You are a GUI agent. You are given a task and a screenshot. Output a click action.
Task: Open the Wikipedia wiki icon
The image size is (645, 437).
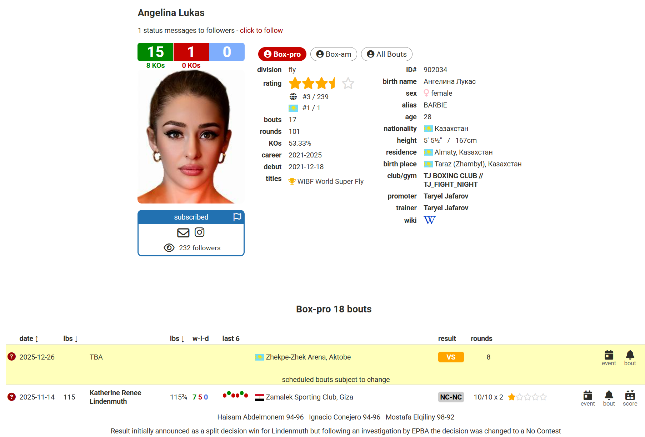click(429, 220)
